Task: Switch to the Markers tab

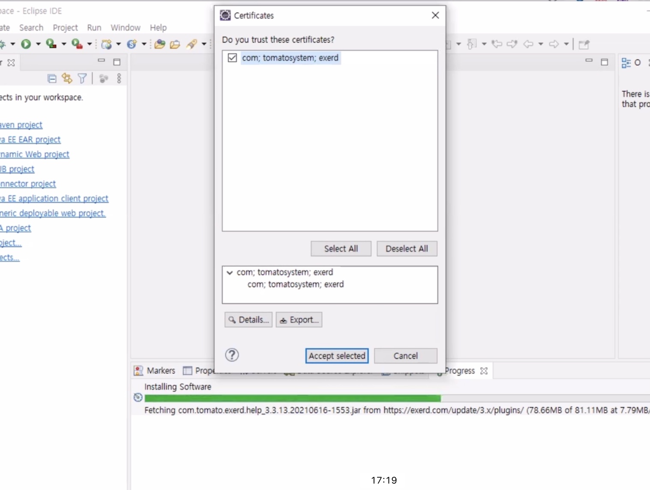Action: (155, 370)
